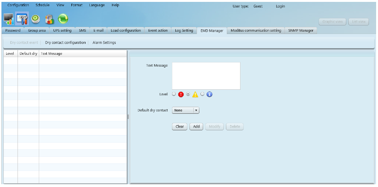Open the Alarm Settings sub-tab
This screenshot has height=187, width=378.
[x=104, y=42]
